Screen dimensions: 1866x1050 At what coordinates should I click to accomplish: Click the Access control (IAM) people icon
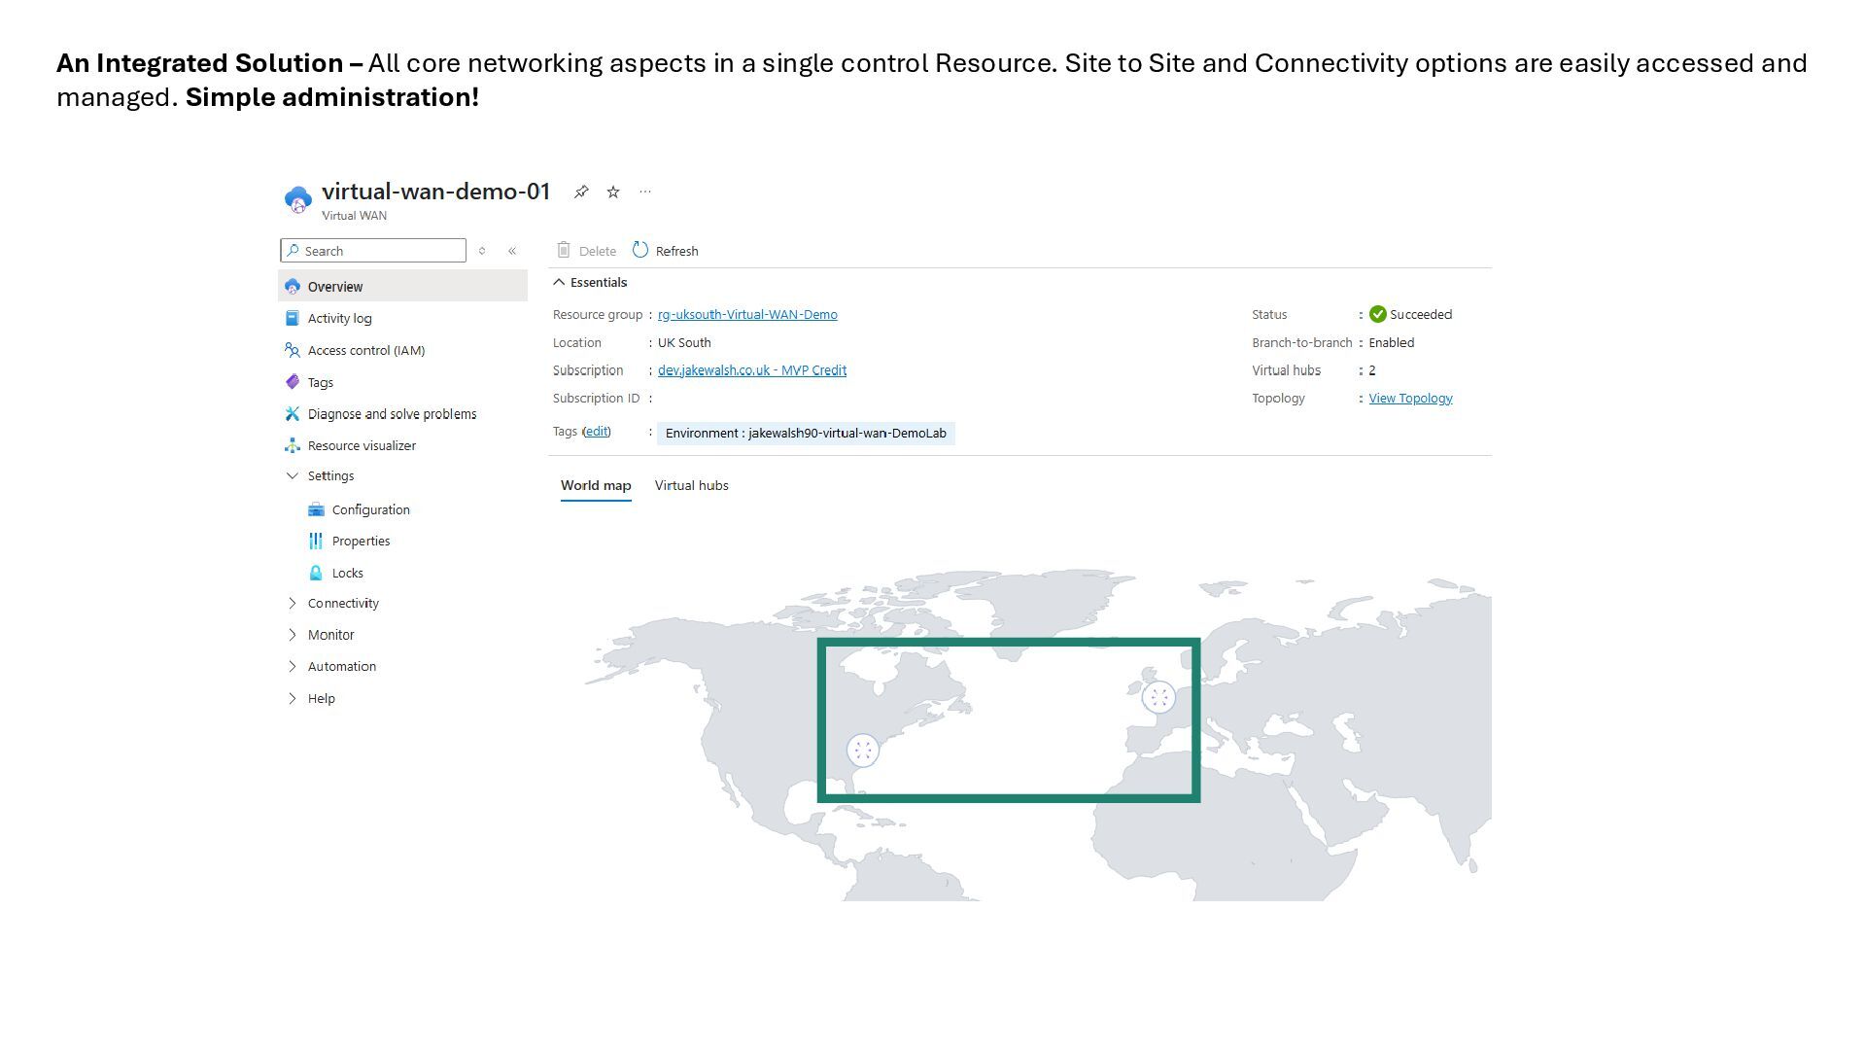coord(293,350)
